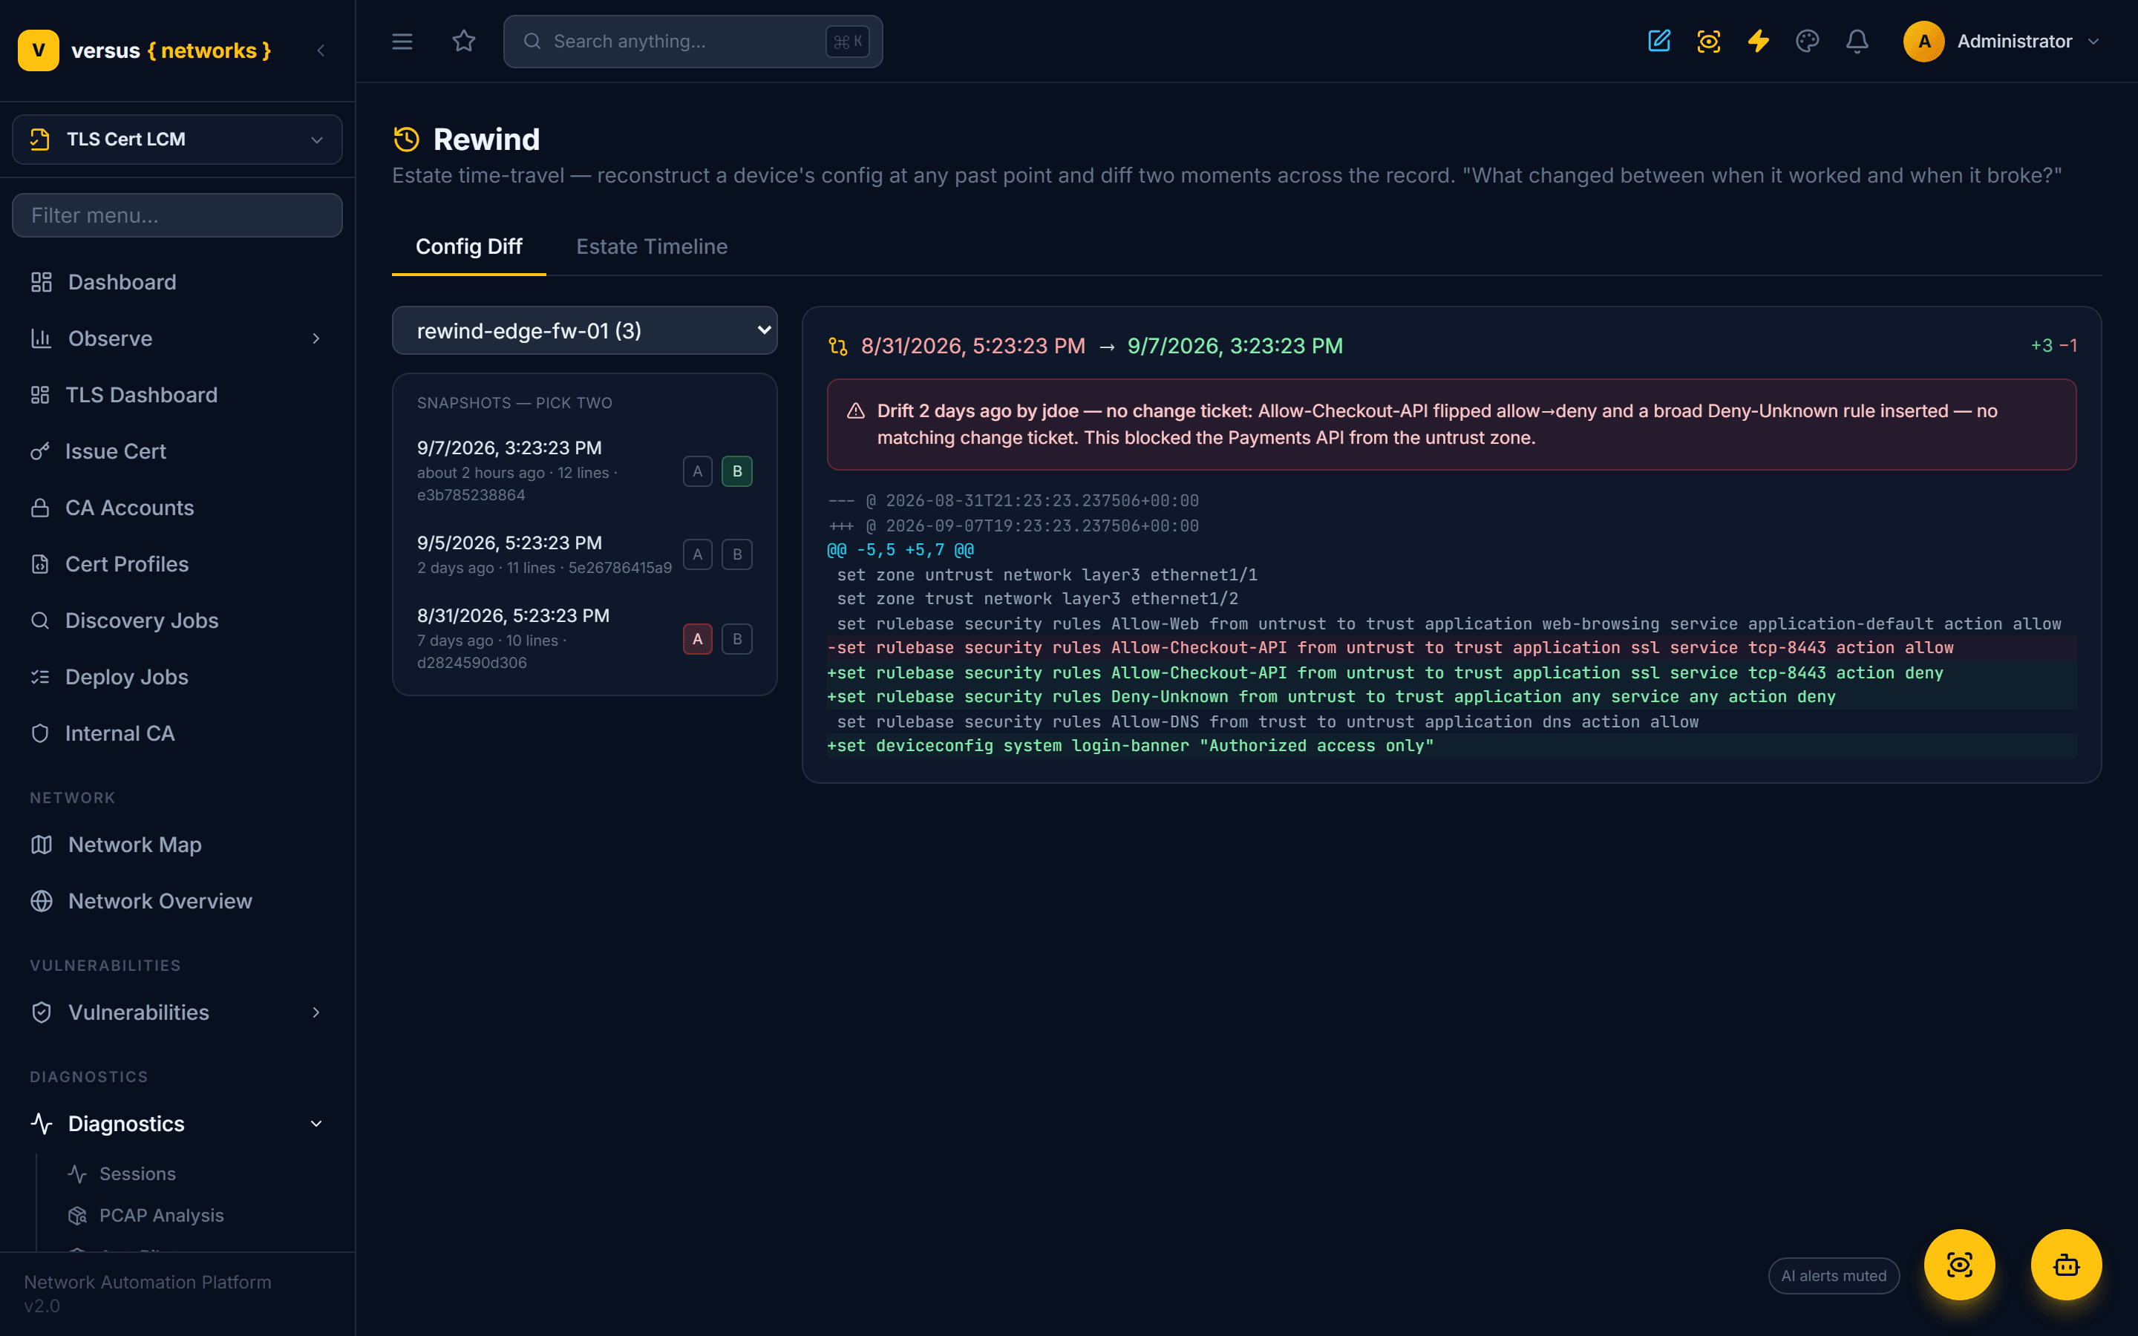Collapse the Diagnostics section
Image resolution: width=2138 pixels, height=1336 pixels.
177,1124
